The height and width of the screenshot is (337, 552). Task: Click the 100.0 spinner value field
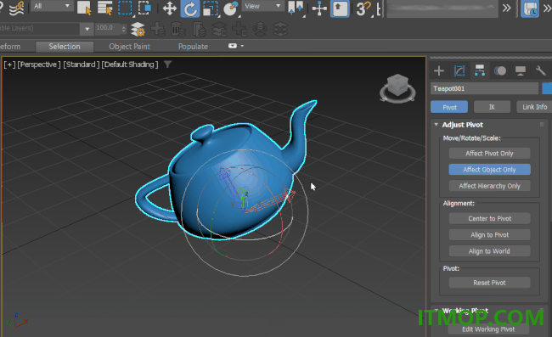coord(107,28)
